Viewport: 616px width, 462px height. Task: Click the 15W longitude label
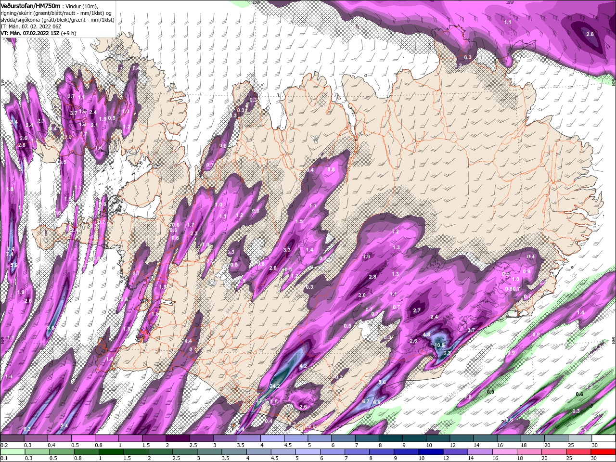point(510,2)
